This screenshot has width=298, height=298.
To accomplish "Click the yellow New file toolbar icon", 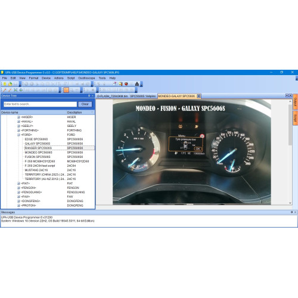I will pyautogui.click(x=5, y=84).
